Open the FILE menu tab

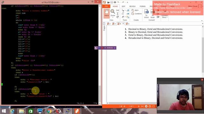pyautogui.click(x=106, y=6)
